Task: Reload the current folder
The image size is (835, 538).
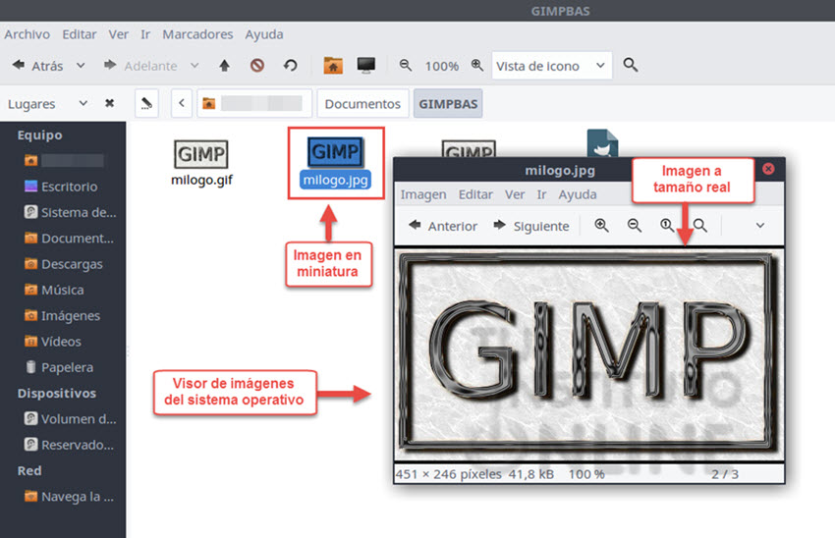Action: click(290, 66)
